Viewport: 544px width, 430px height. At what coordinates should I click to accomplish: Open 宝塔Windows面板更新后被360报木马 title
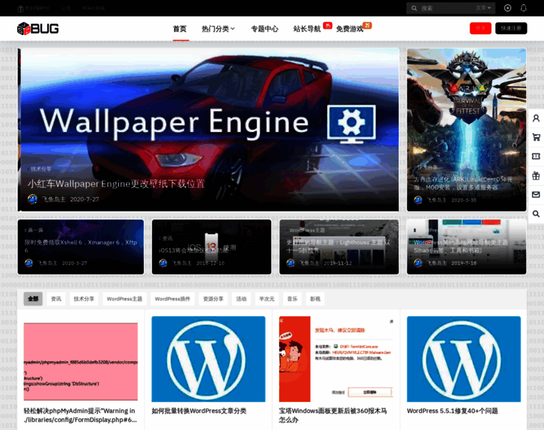(x=333, y=415)
